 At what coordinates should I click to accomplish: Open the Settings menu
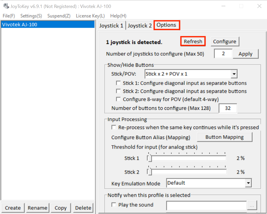point(31,16)
